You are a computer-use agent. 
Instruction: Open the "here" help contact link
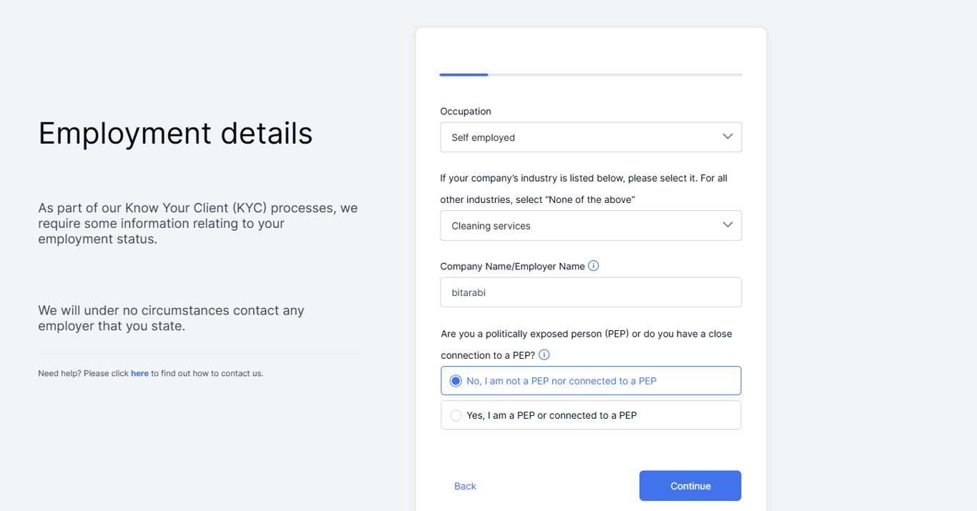pyautogui.click(x=139, y=373)
